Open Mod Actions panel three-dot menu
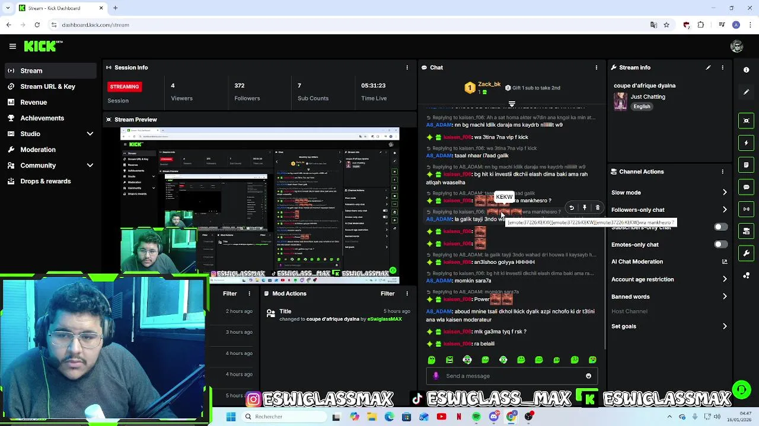This screenshot has height=426, width=759. [407, 293]
